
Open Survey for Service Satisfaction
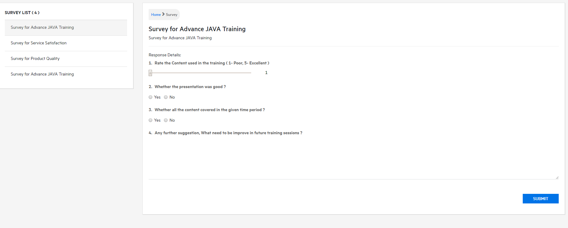(x=39, y=43)
